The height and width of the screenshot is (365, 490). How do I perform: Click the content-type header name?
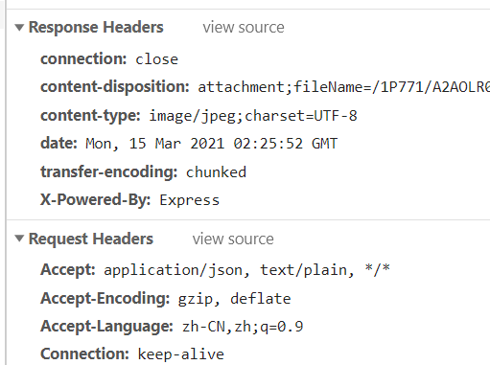[90, 115]
